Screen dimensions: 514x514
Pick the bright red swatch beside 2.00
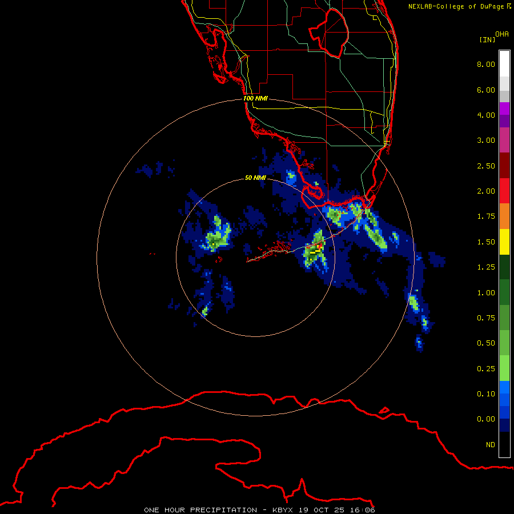504,191
